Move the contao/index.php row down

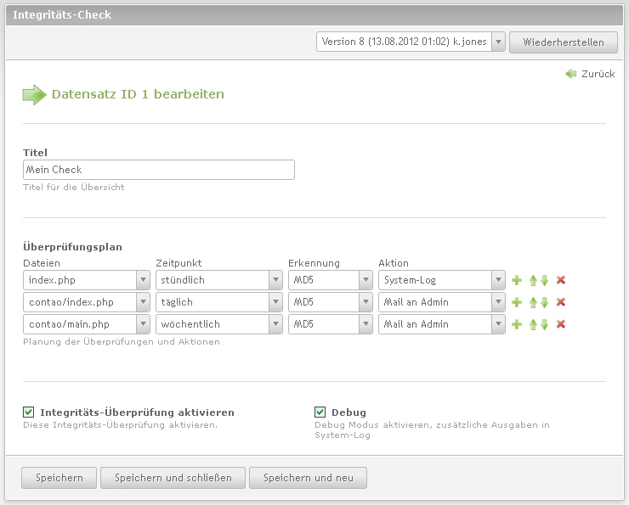click(x=545, y=302)
